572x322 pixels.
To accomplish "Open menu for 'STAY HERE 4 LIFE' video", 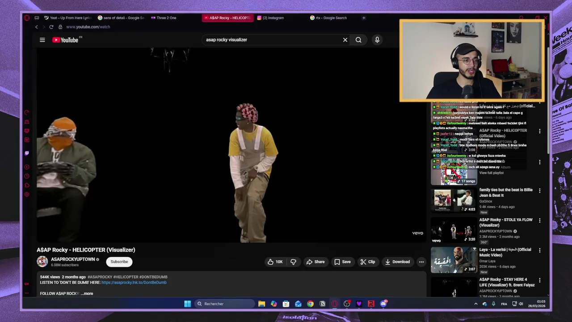I will pos(539,281).
